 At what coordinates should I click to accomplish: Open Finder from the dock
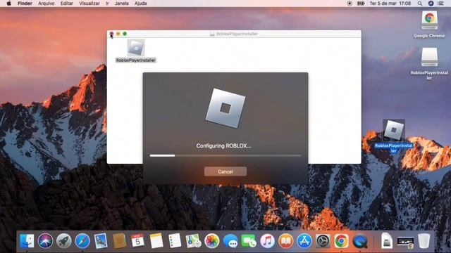[27, 240]
